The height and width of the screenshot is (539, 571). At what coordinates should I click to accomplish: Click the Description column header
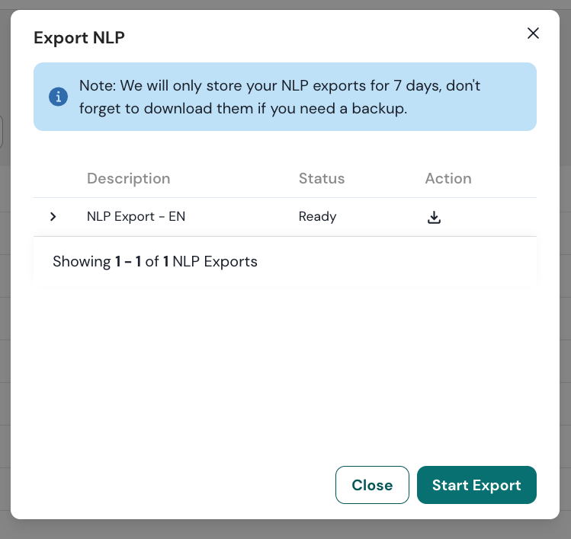[x=128, y=179]
